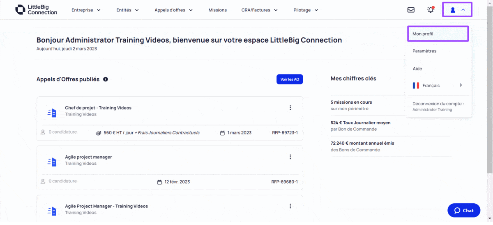Open Chef de projet - Training Videos offer

tap(98, 108)
